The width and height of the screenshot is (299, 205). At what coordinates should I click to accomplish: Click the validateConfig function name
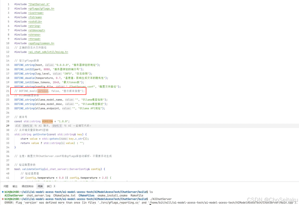click(33, 169)
